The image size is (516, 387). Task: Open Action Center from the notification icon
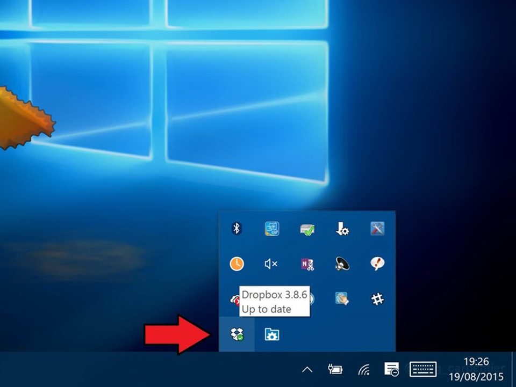(391, 369)
